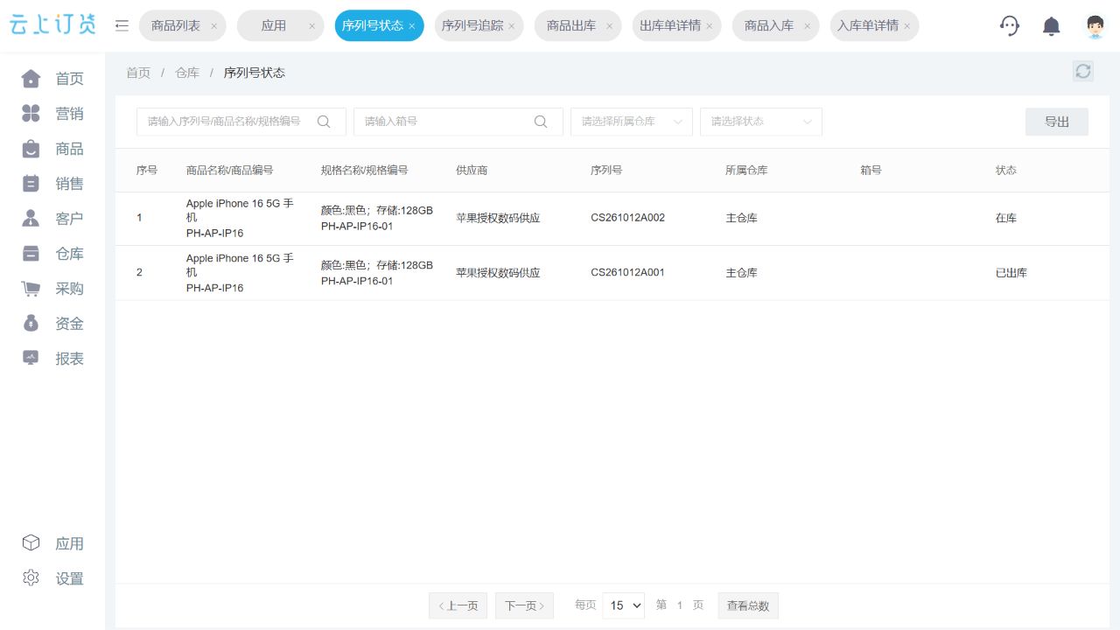This screenshot has width=1120, height=630.
Task: Go to next page with 下一页
Action: [524, 605]
